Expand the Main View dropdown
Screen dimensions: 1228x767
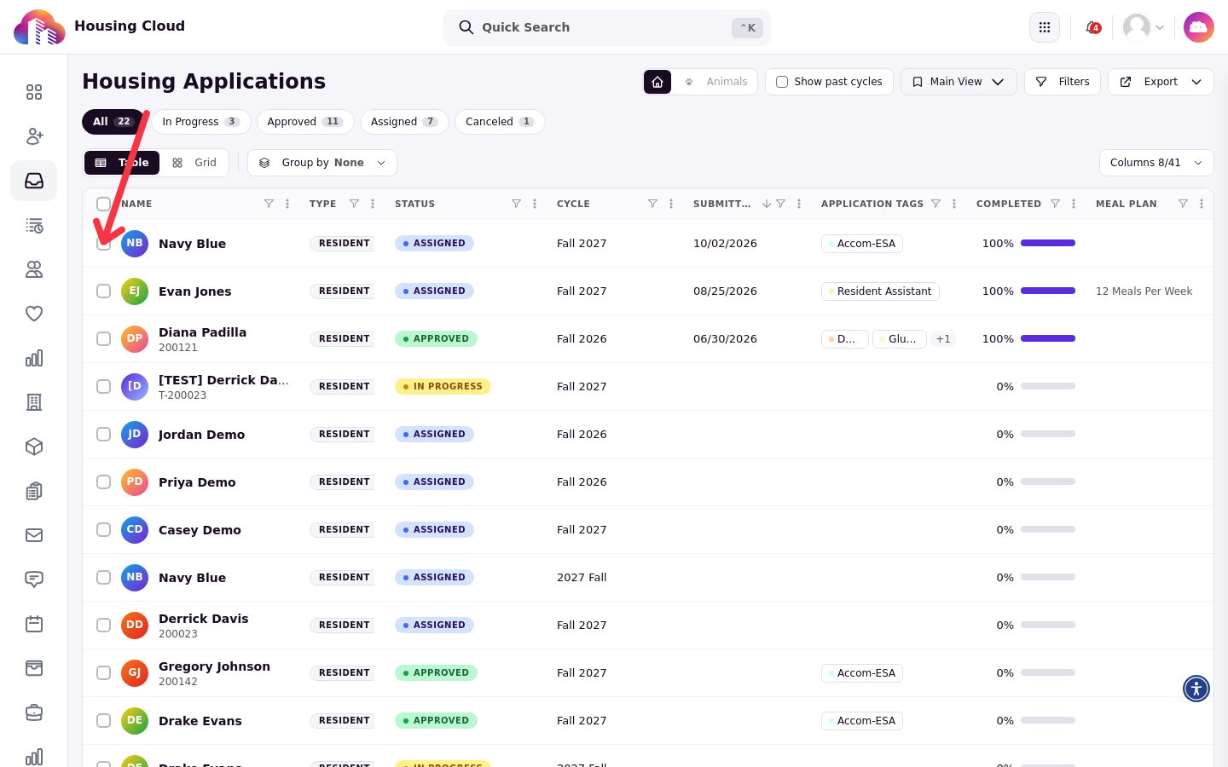tap(959, 82)
